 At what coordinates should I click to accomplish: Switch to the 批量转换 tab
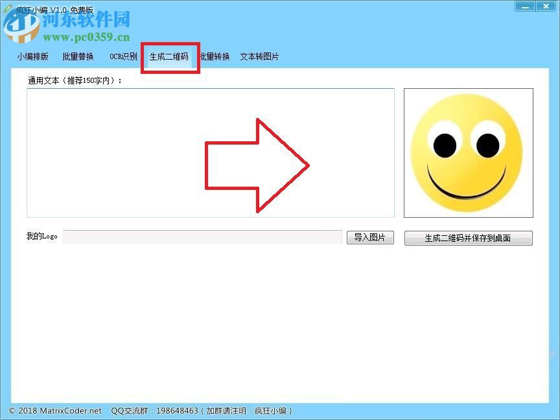point(215,56)
